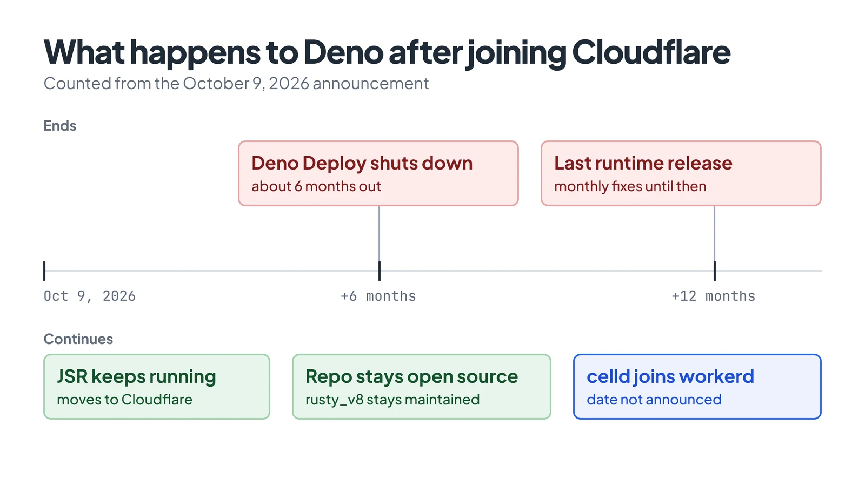Click the "about 6 months out" text
The width and height of the screenshot is (865, 486).
[x=316, y=186]
